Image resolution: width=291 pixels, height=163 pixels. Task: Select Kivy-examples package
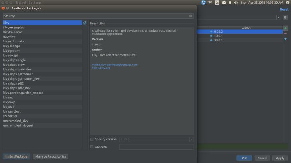[x=42, y=27]
